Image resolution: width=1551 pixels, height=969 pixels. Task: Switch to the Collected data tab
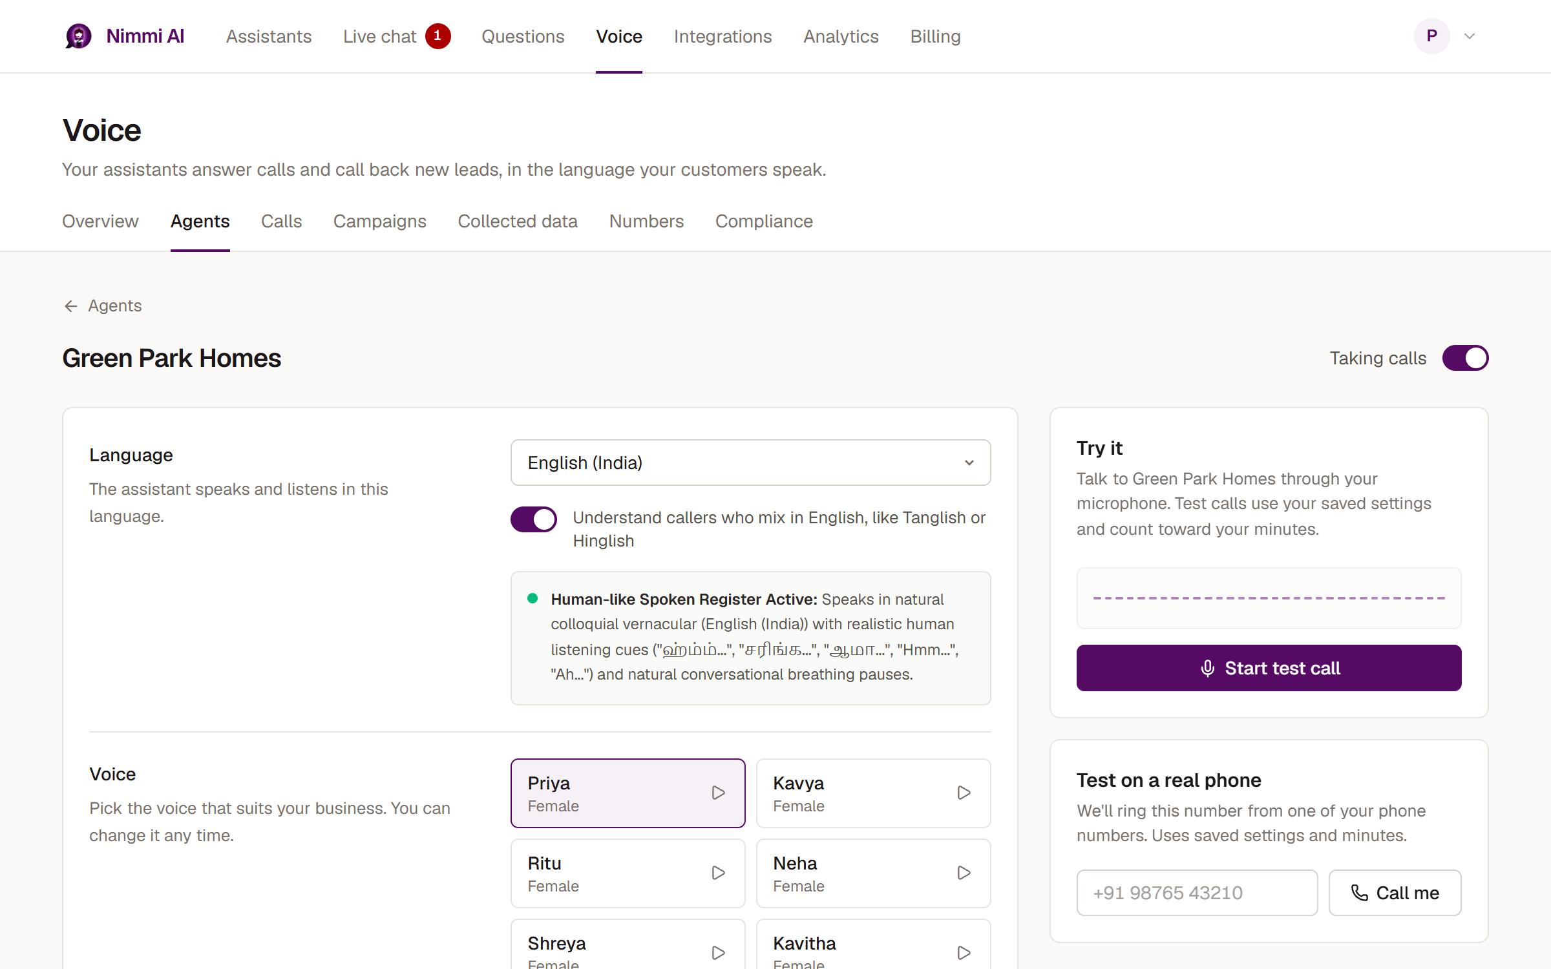(518, 222)
